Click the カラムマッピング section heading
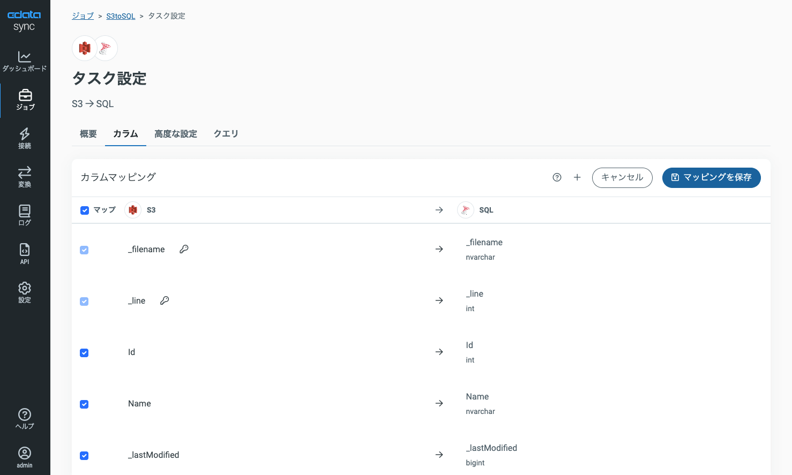 point(118,177)
